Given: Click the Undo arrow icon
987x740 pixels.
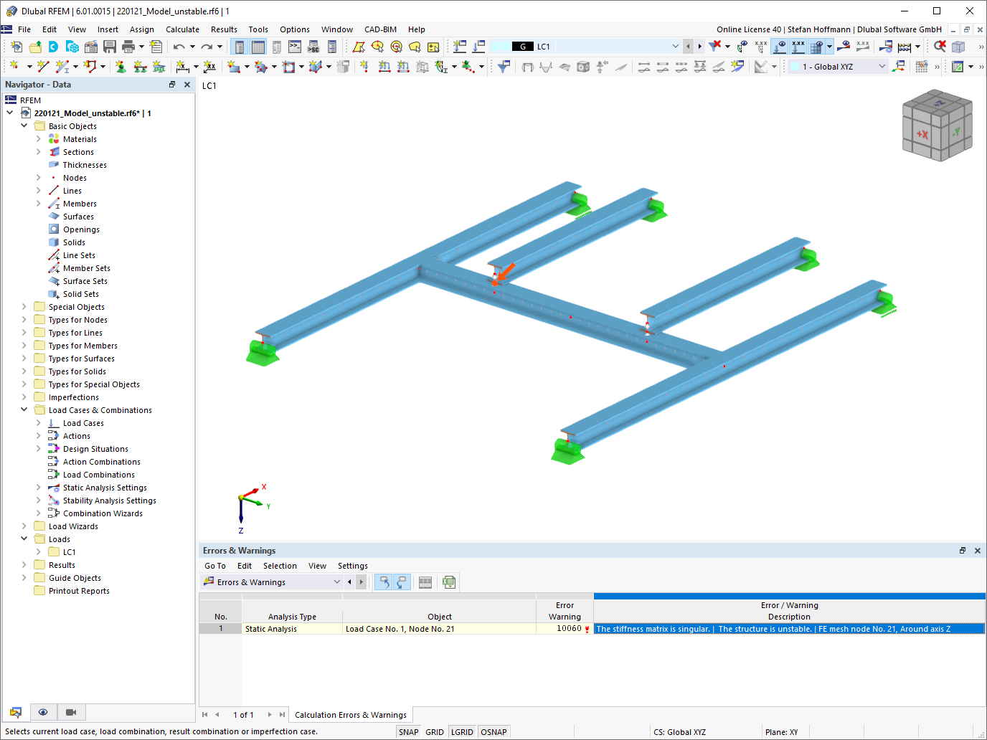Looking at the screenshot, I should click(x=179, y=46).
